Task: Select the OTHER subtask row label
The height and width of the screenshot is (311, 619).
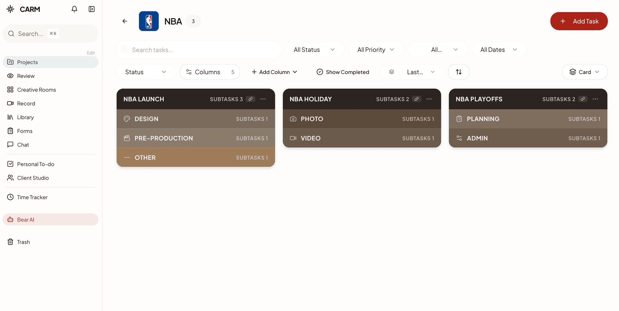Action: [x=145, y=158]
